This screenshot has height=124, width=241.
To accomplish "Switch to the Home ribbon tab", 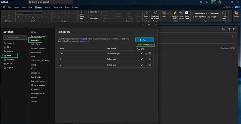I will tap(16, 7).
